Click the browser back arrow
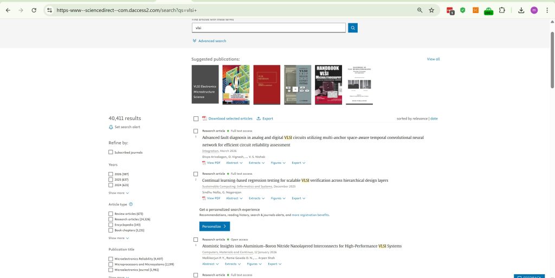 coord(8,10)
